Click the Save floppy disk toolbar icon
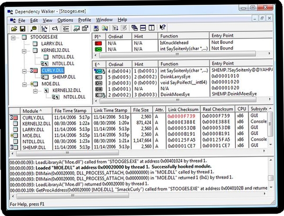This screenshot has width=284, height=216. click(x=22, y=28)
